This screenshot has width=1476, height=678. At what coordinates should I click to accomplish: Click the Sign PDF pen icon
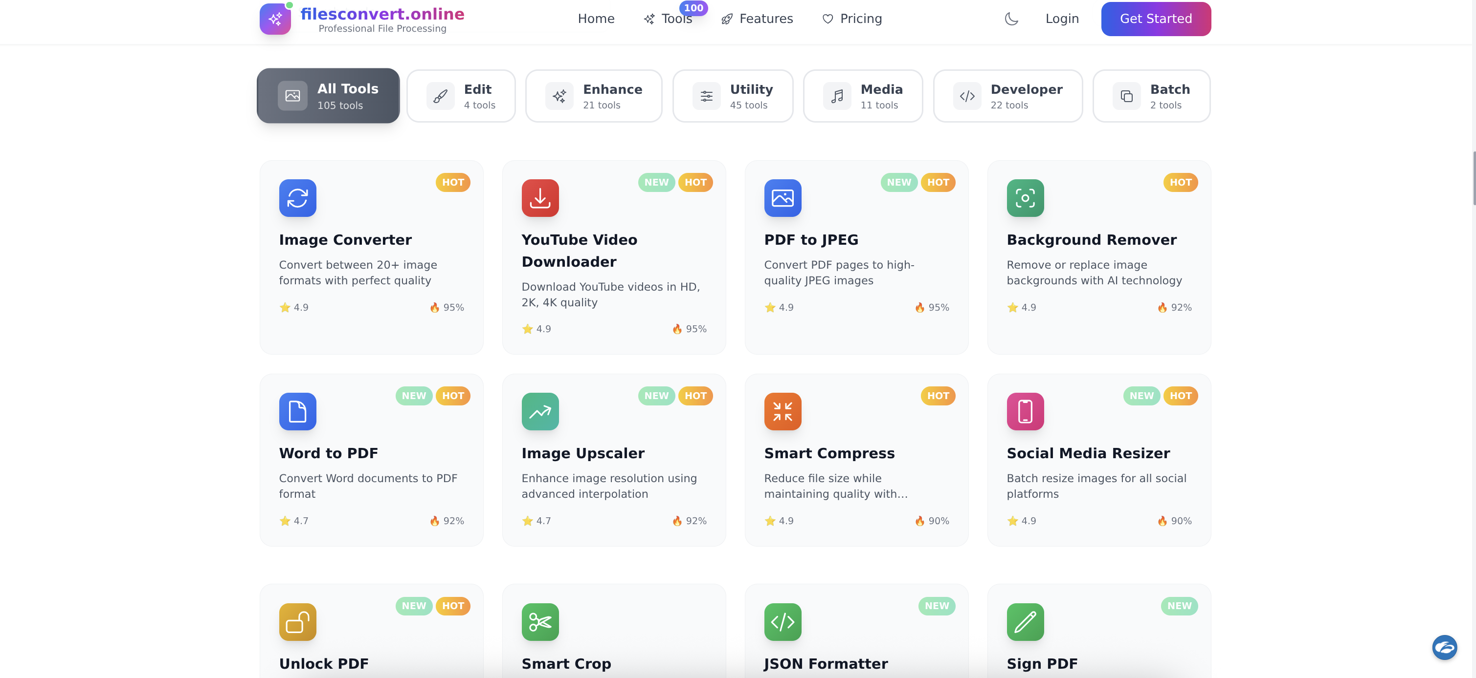click(x=1025, y=622)
